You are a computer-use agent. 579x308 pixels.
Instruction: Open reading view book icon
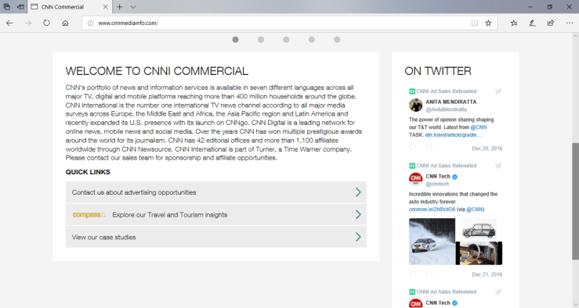pyautogui.click(x=475, y=23)
